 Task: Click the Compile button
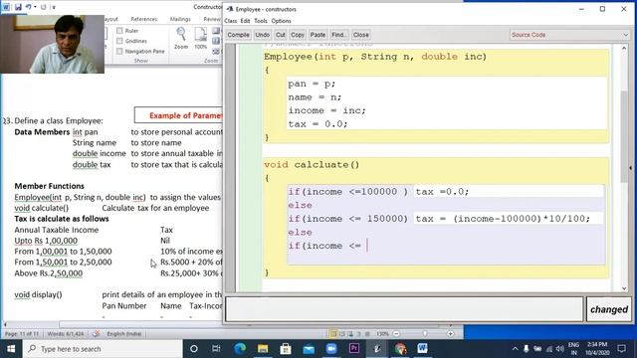238,35
